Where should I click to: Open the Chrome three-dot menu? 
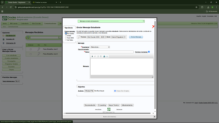(216, 7)
